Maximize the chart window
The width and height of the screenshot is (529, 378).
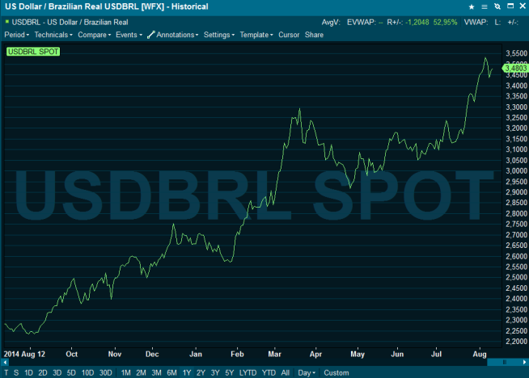510,6
